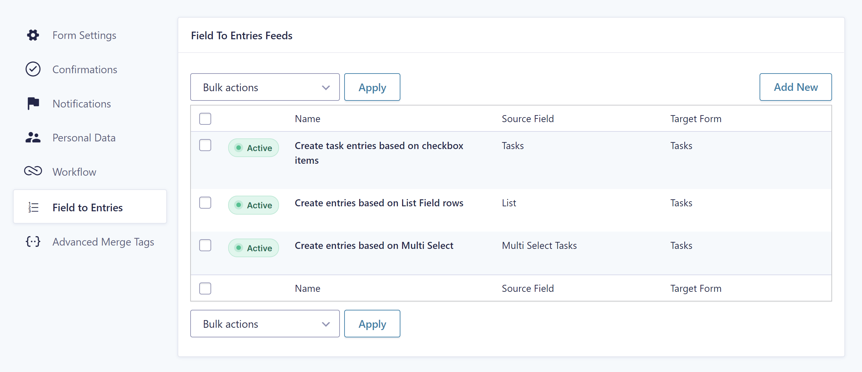Check the 'Create entries based on List Field rows' row
The height and width of the screenshot is (372, 862).
click(205, 203)
